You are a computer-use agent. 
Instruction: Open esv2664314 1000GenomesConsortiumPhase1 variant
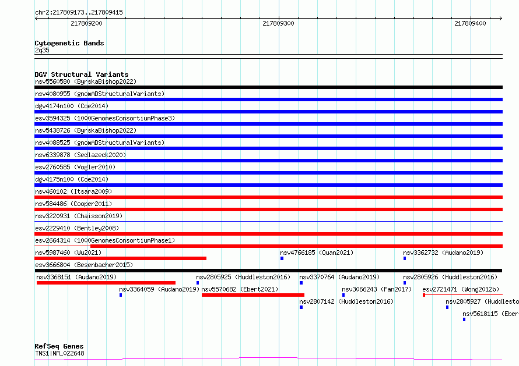105,240
